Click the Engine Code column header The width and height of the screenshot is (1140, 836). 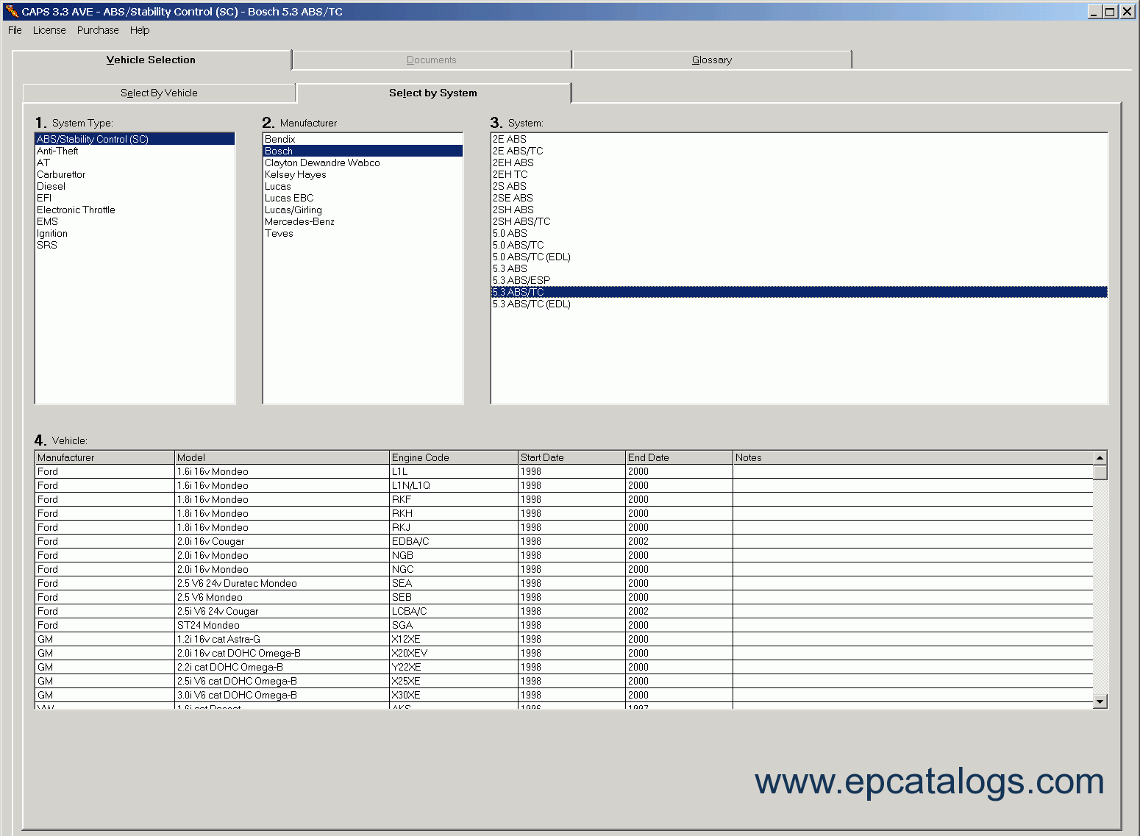click(454, 457)
